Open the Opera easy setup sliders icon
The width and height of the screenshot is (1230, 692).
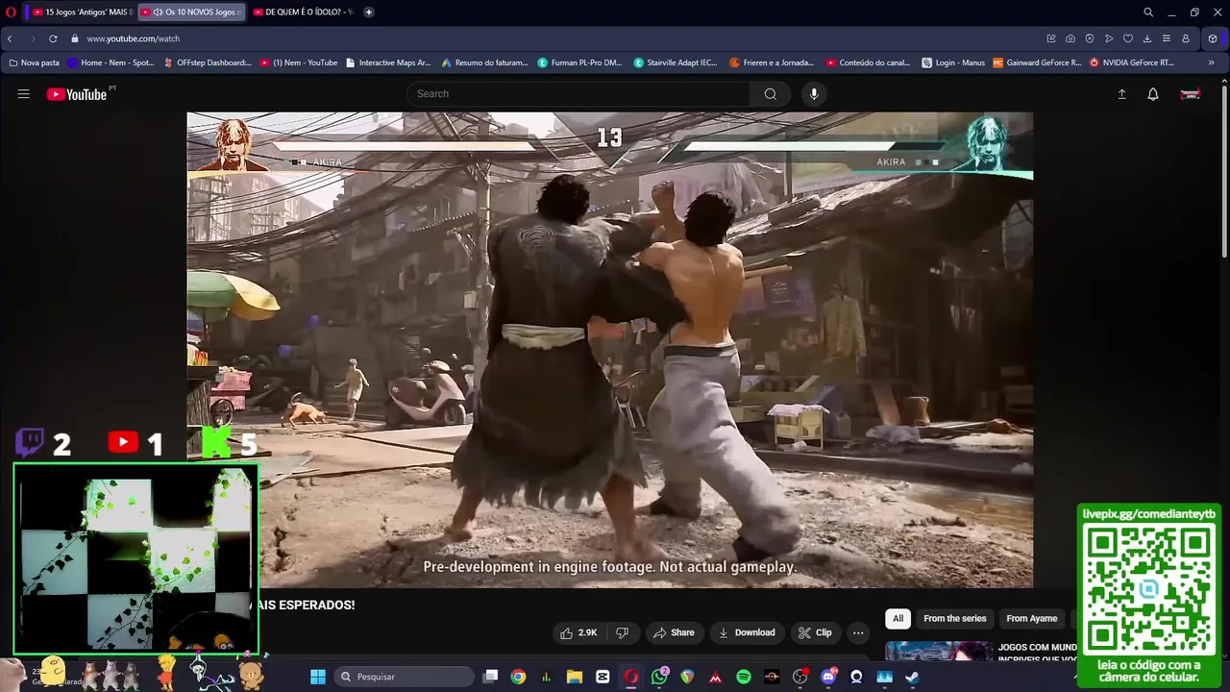click(x=1167, y=38)
